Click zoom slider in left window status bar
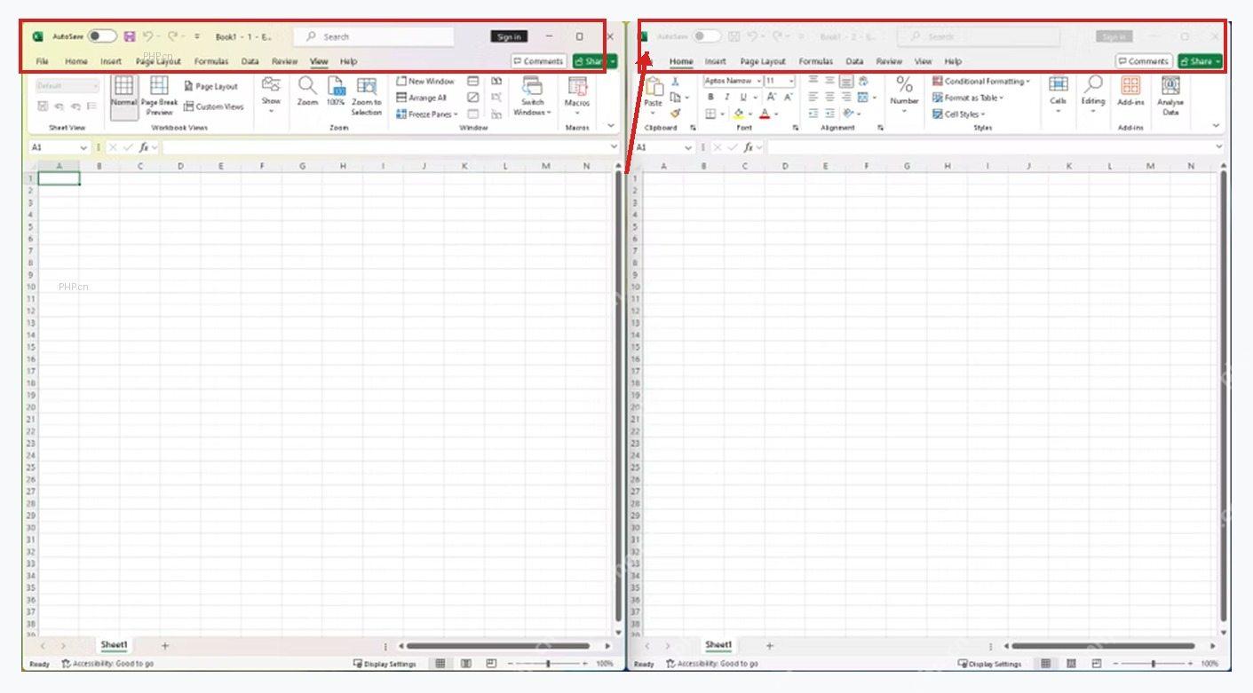The image size is (1253, 693). (x=547, y=664)
